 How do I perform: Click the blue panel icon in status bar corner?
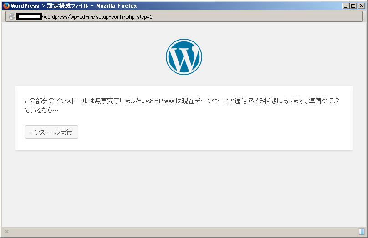pyautogui.click(x=362, y=232)
